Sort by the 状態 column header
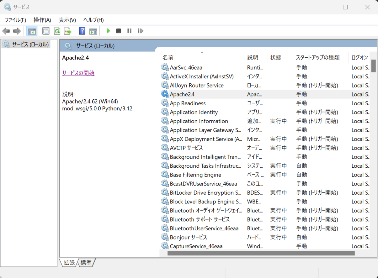This screenshot has width=378, height=278. [x=280, y=57]
